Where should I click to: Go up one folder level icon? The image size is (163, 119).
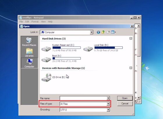103,32
